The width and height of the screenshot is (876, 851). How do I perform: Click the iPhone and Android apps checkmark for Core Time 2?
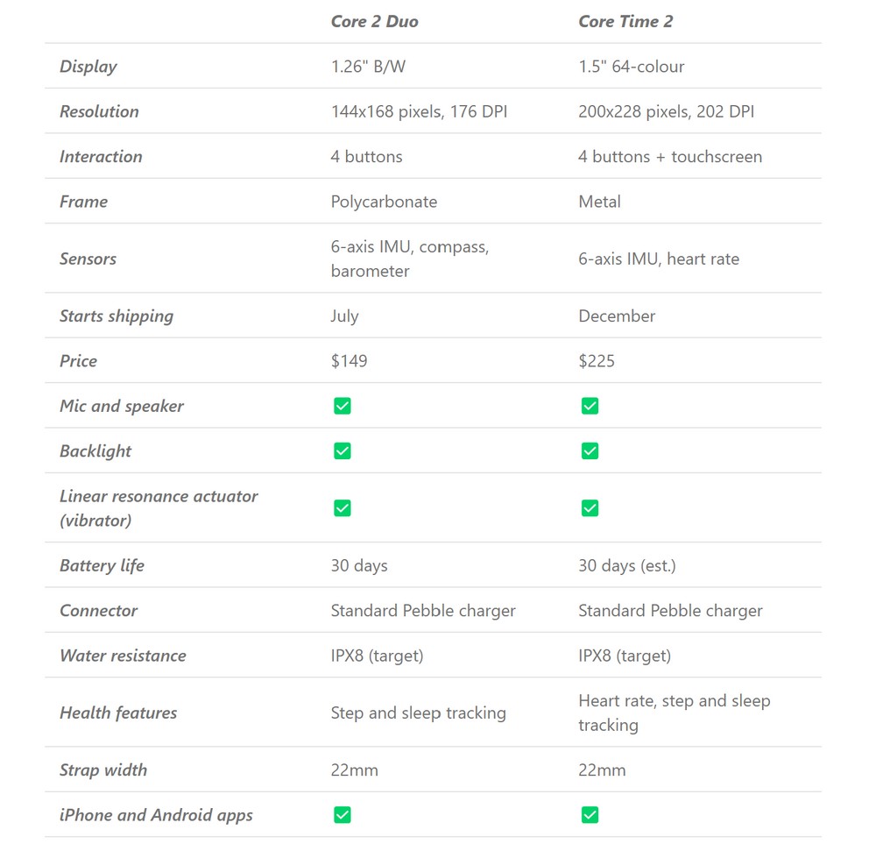(x=590, y=815)
